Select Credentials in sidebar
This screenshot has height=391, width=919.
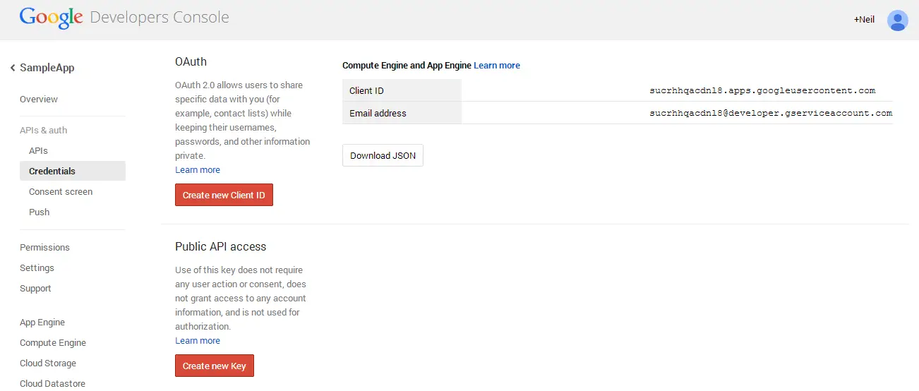(x=73, y=171)
